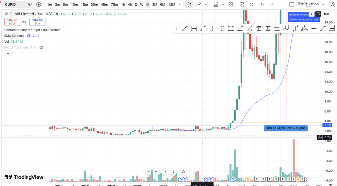337x186 pixels.
Task: Select the W weekly timeframe
Action: click(x=142, y=4)
